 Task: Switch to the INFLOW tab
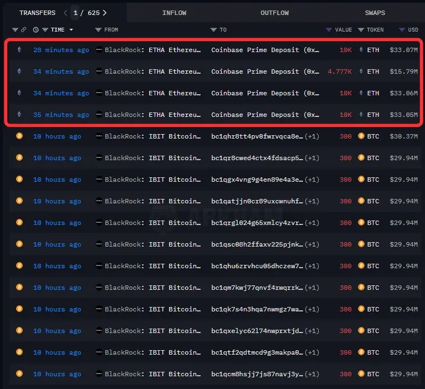(x=175, y=13)
